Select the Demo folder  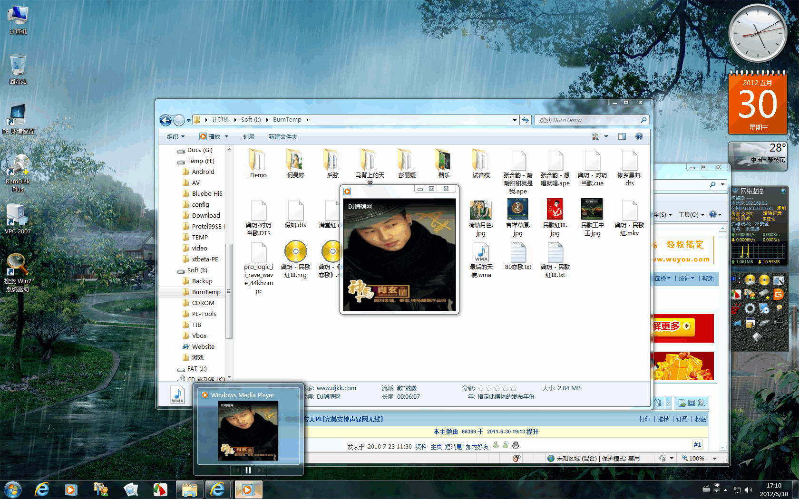[258, 164]
